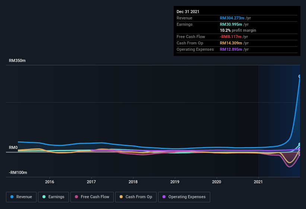The image size is (306, 209).
Task: Click the Cash From Op label in tooltip
Action: [190, 43]
